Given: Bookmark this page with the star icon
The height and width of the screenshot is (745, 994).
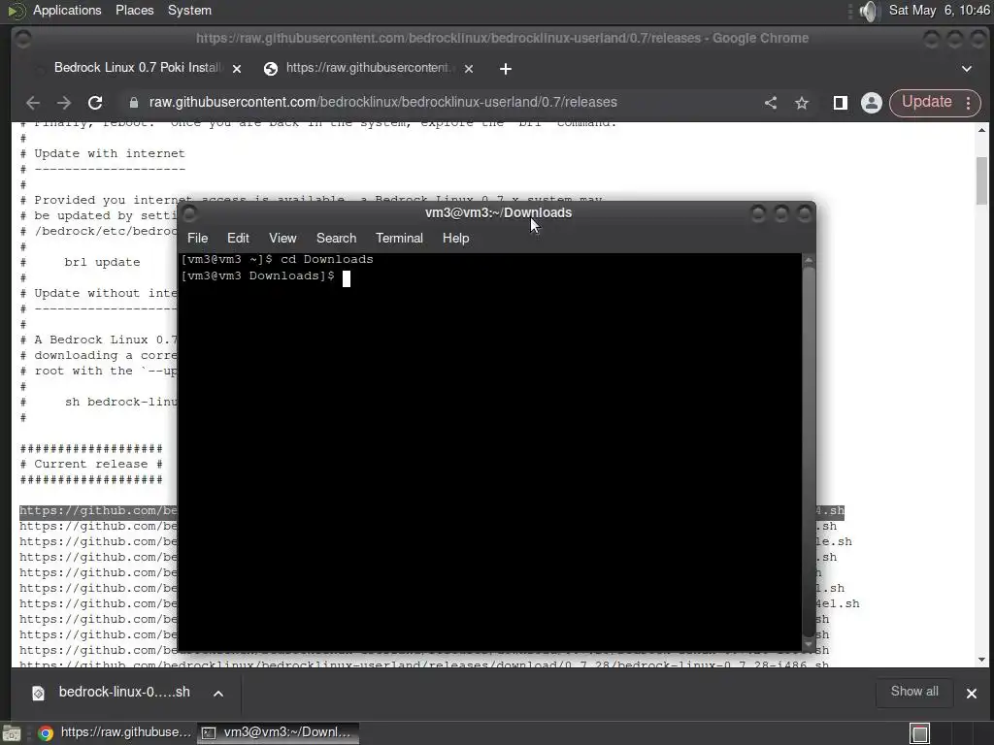Looking at the screenshot, I should [x=802, y=103].
